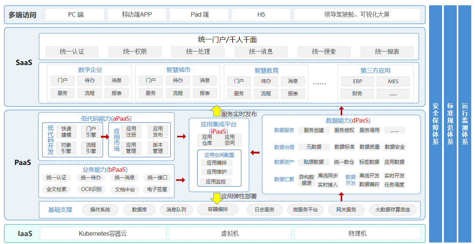
Task: Select the "消息队列" pill
Action: coord(176,210)
